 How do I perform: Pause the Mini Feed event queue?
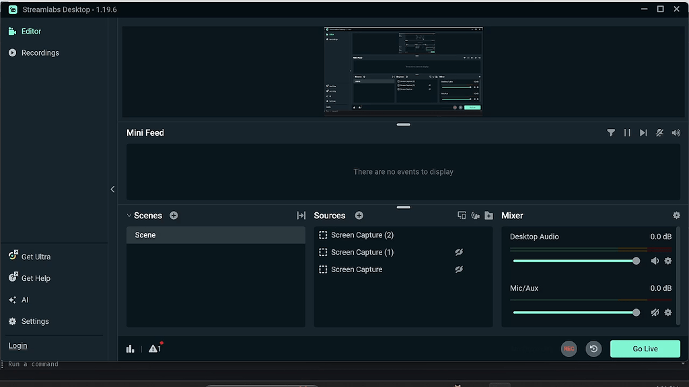(x=627, y=132)
